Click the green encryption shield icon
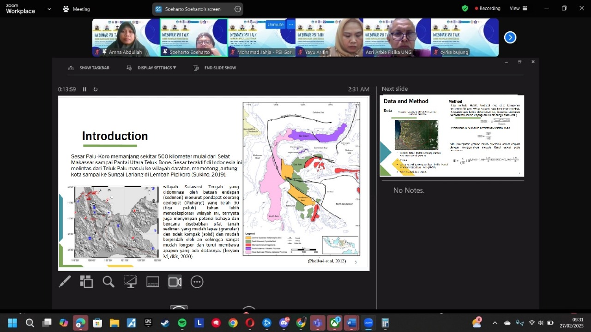591x332 pixels. 465,8
